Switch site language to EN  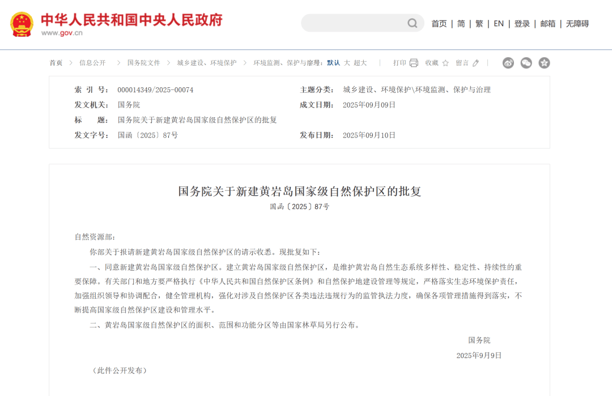coord(499,23)
